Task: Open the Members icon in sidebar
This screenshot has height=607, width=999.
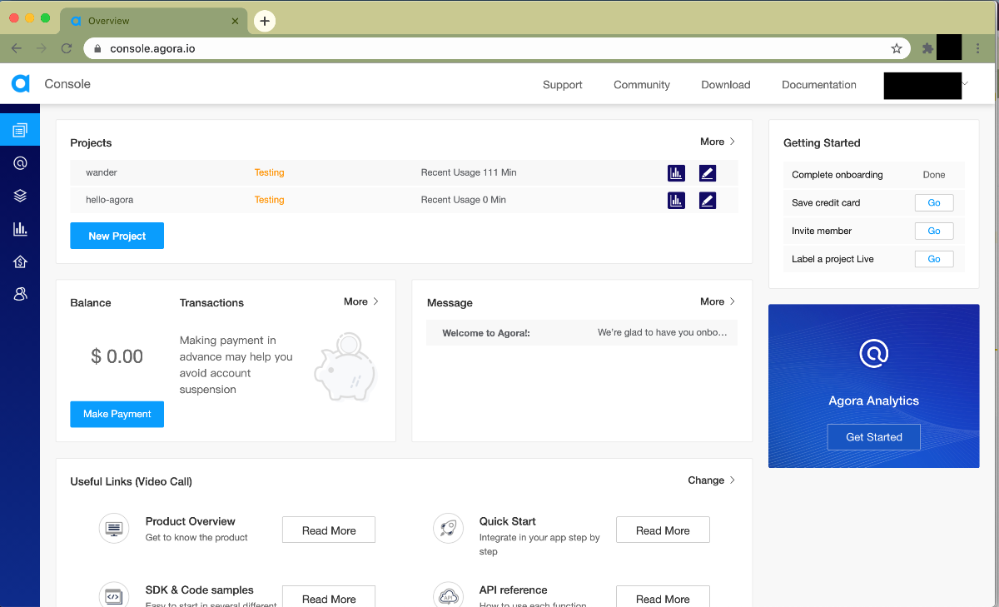Action: (20, 294)
